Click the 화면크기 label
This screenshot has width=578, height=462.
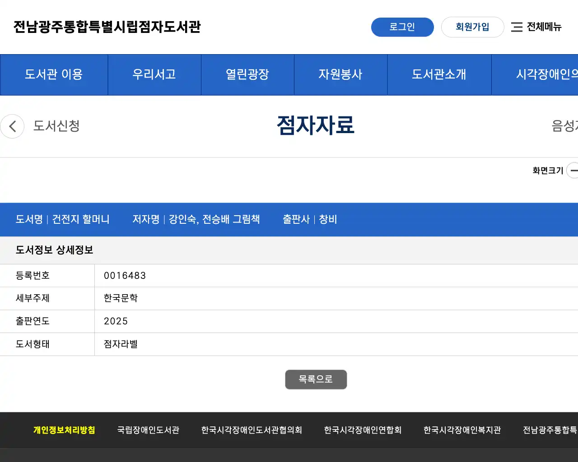[548, 171]
